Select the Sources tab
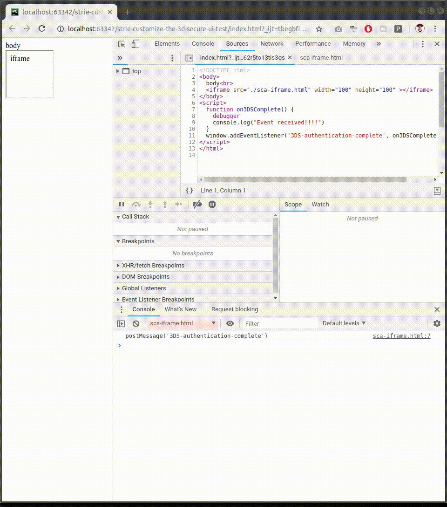 237,44
